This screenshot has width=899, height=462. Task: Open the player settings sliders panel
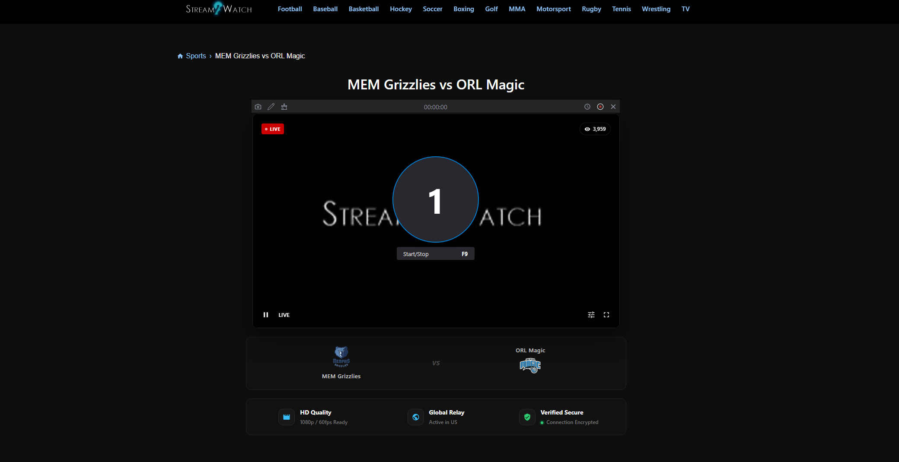[x=591, y=315]
